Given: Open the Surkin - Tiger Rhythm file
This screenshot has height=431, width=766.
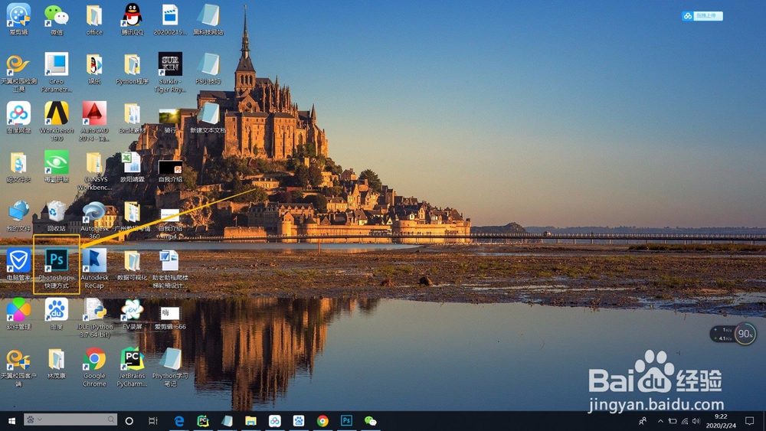Looking at the screenshot, I should click(170, 72).
